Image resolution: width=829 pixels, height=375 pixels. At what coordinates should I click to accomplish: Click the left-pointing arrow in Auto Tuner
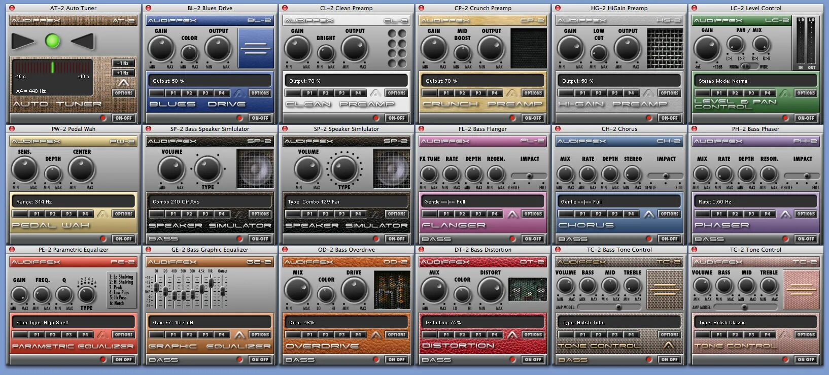[82, 41]
